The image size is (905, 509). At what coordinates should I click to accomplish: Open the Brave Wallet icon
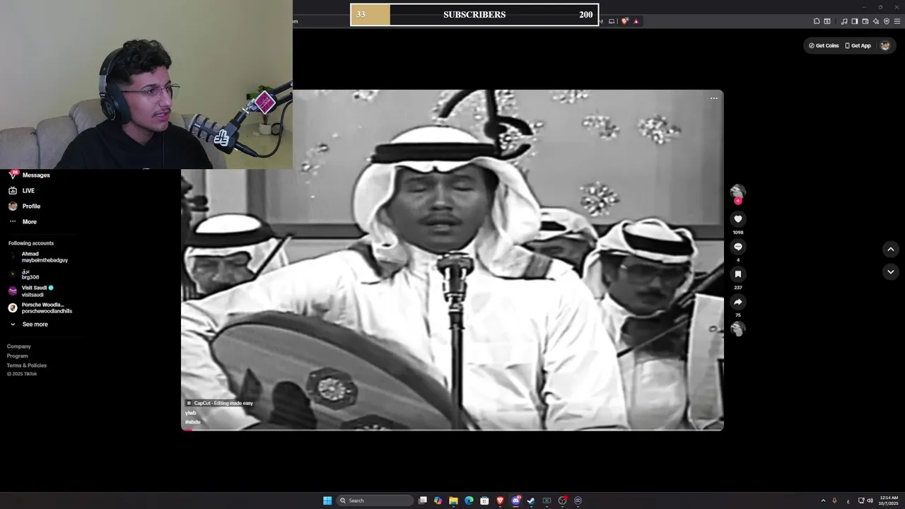point(865,21)
